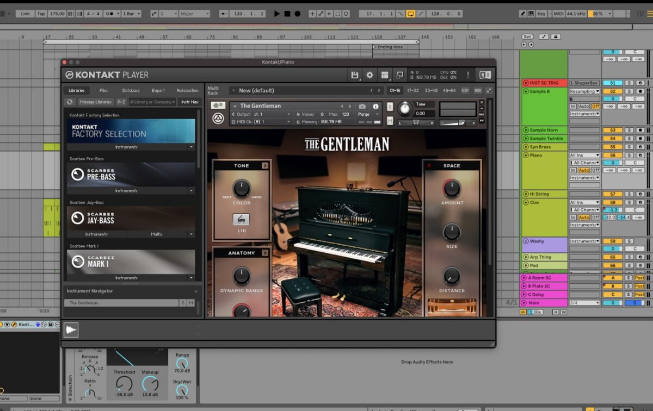Toggle Post on A Room SC return
The height and width of the screenshot is (411, 653).
639,278
